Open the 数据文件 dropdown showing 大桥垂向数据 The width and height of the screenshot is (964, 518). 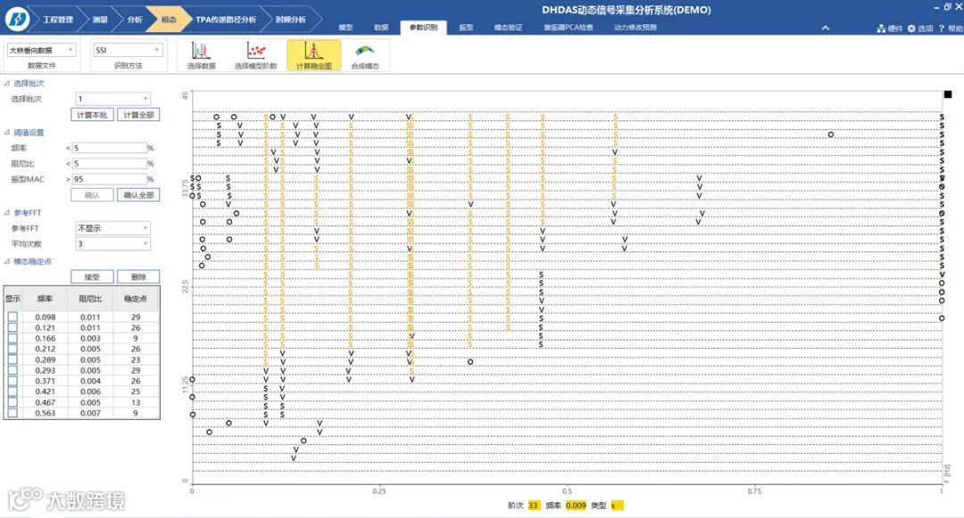41,50
